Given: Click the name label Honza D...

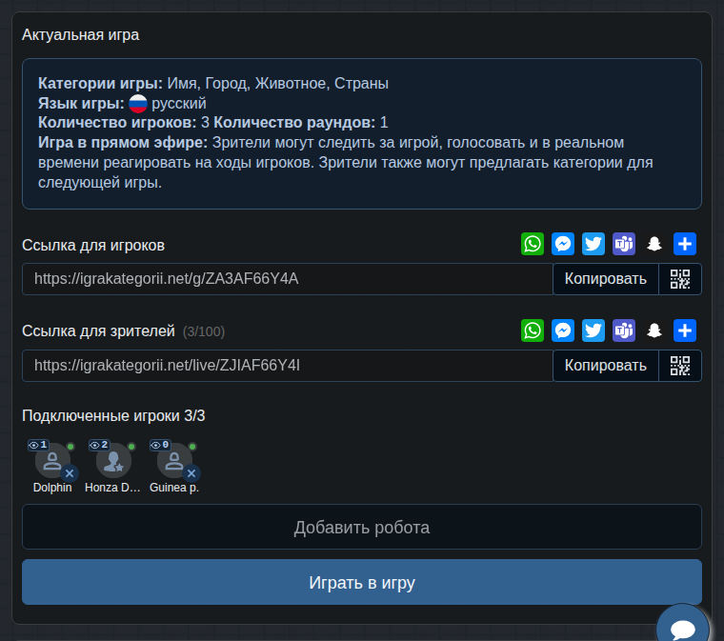Looking at the screenshot, I should click(112, 488).
